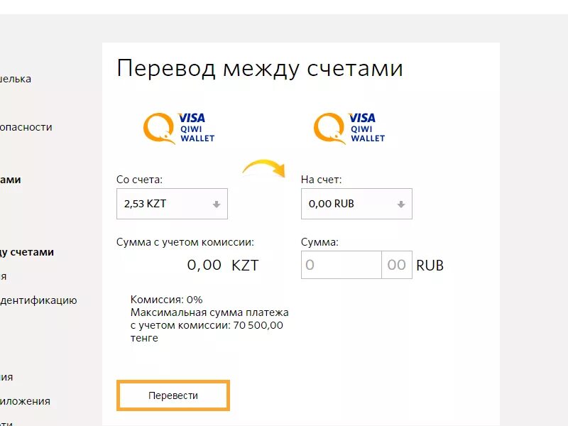
Task: Expand the 'На счет' 0,00 RUB dropdown
Action: pos(356,204)
